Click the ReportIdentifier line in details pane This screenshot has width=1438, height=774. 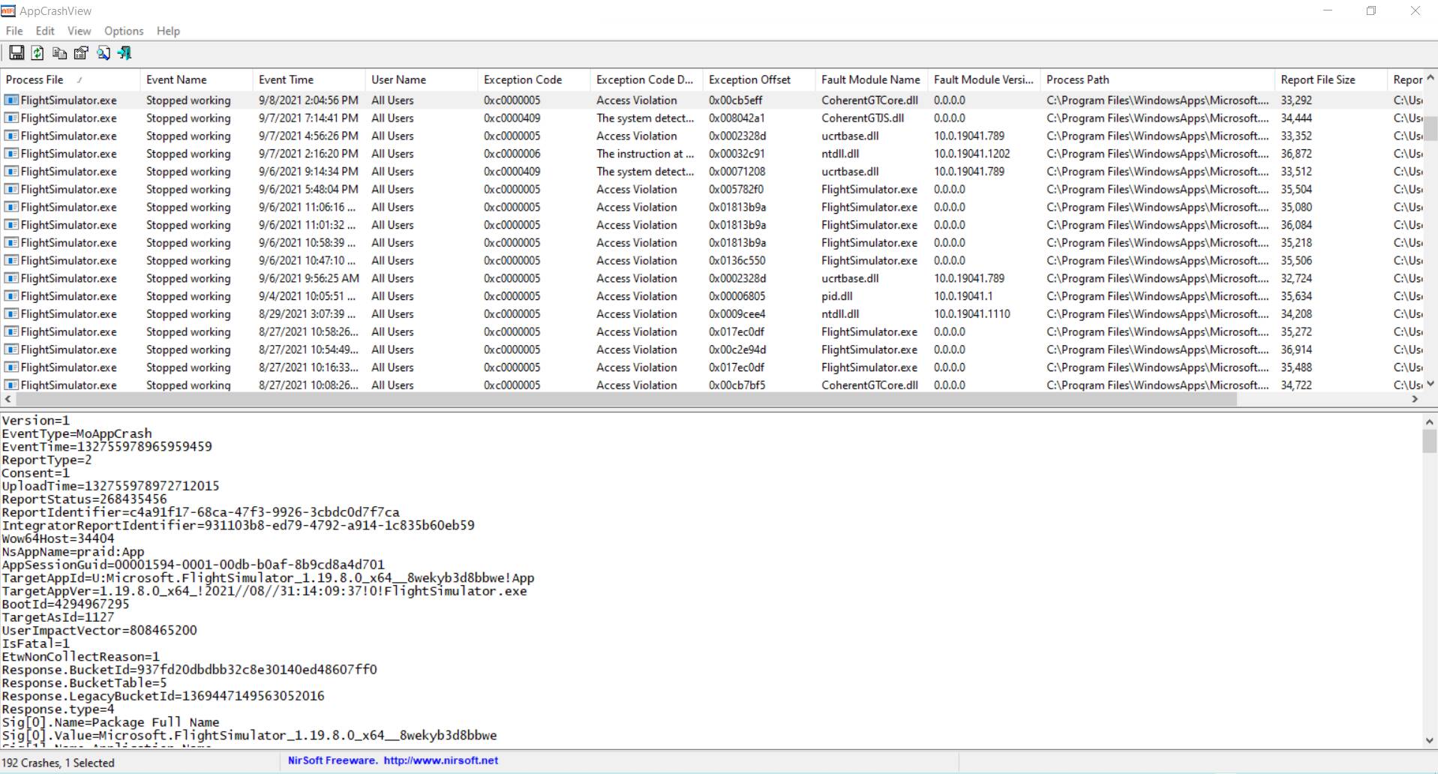tap(200, 512)
